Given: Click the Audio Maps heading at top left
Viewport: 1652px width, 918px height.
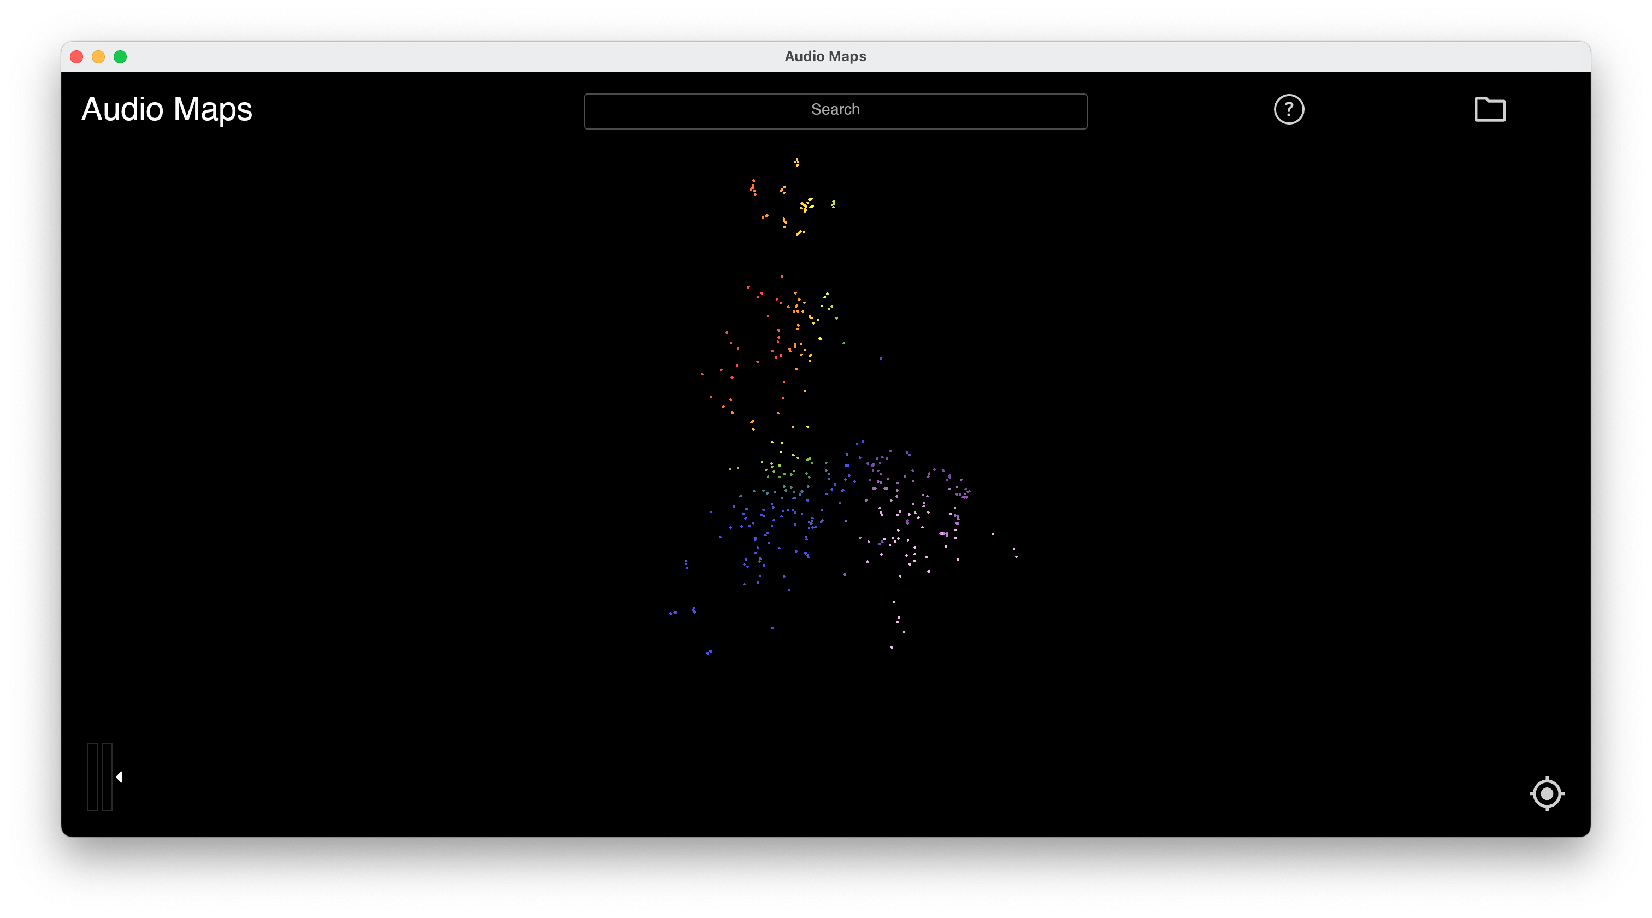Looking at the screenshot, I should coord(166,109).
